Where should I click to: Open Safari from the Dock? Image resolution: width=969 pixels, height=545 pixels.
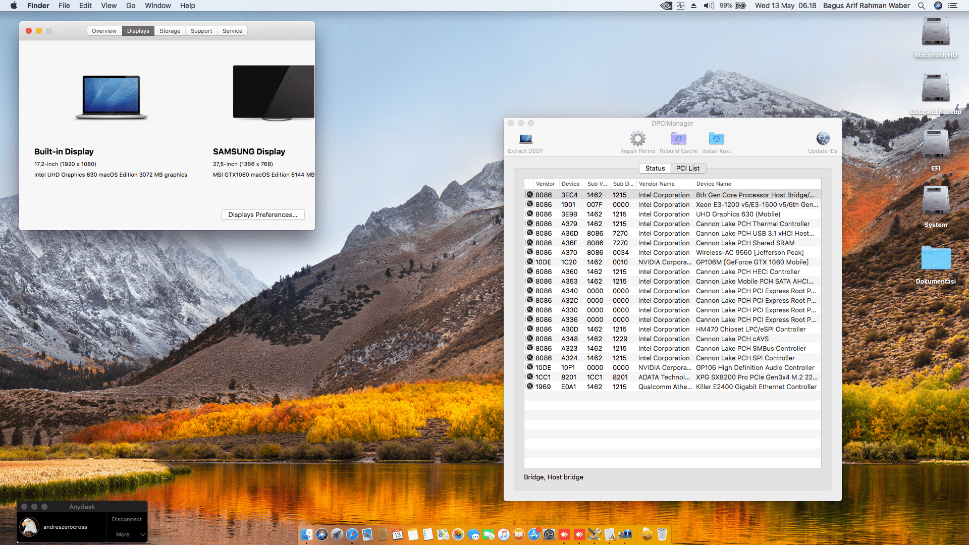click(x=352, y=534)
